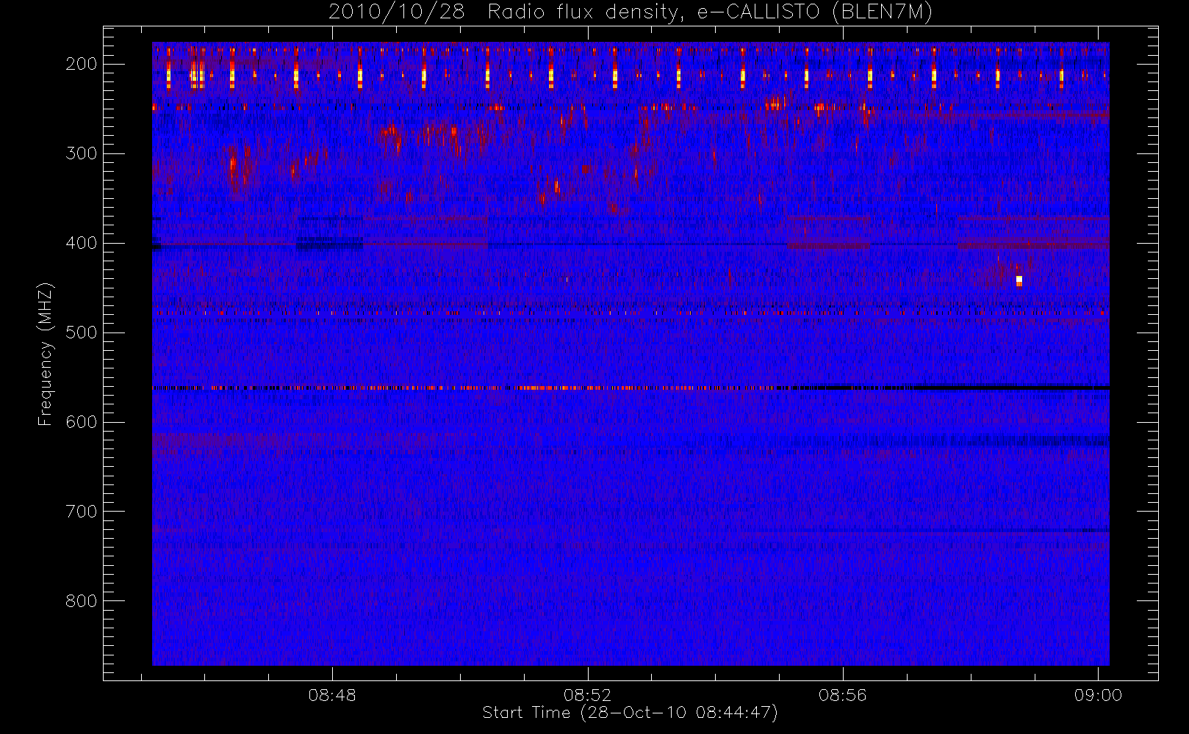
Task: Click the 700 frequency tick label
Action: point(82,512)
